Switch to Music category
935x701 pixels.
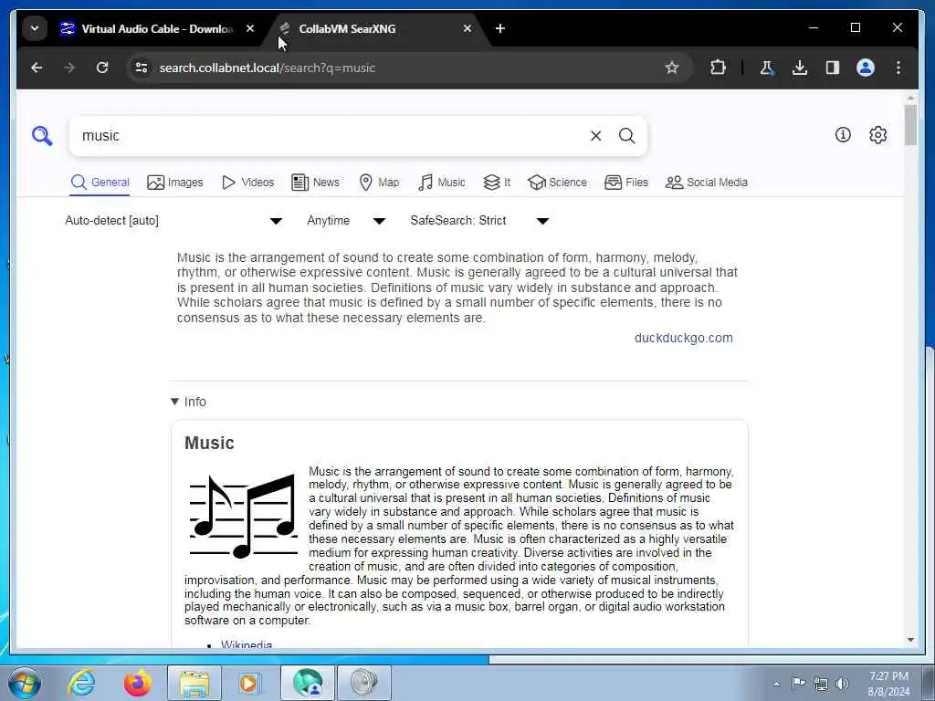click(x=442, y=183)
